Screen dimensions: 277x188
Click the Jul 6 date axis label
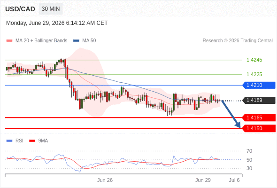(x=234, y=180)
